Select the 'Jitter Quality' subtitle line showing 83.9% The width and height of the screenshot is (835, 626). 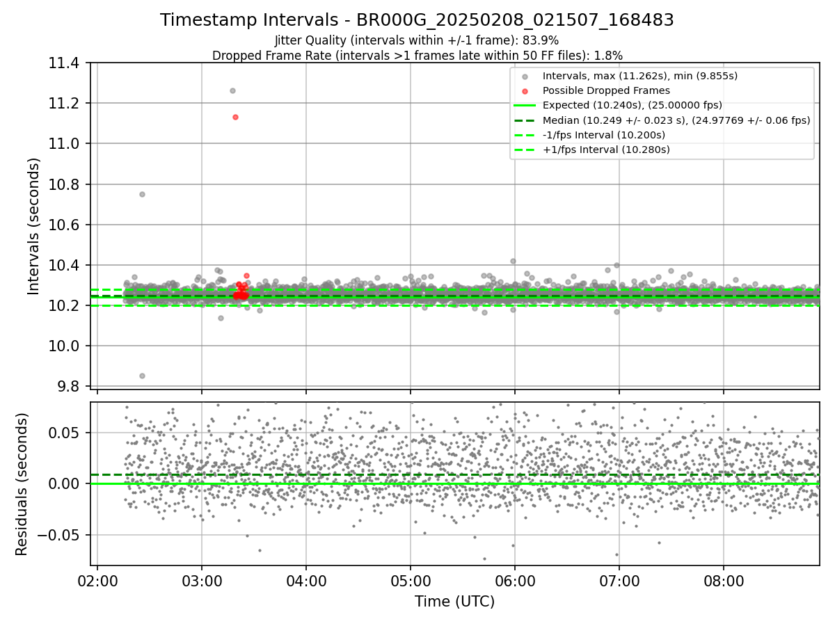pyautogui.click(x=417, y=40)
